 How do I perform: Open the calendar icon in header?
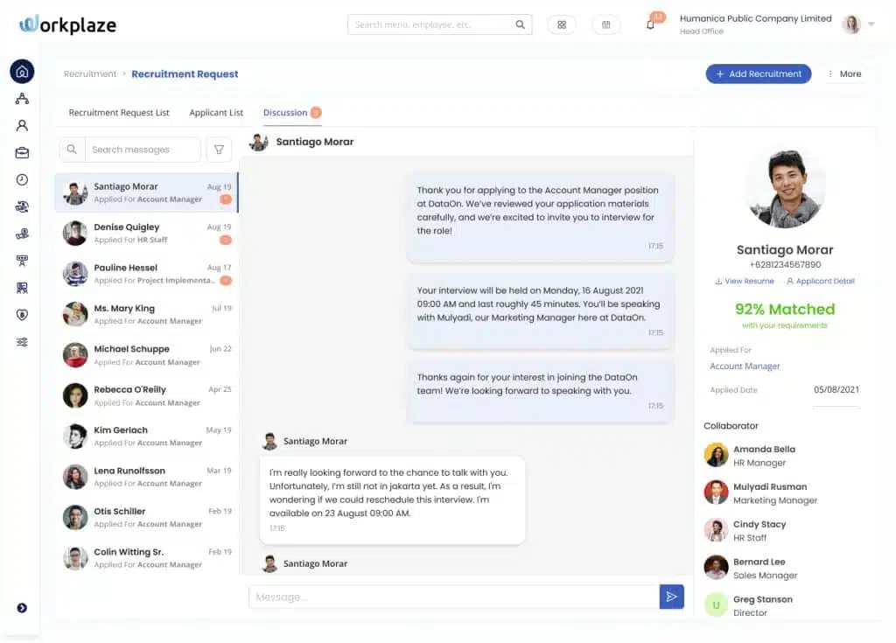tap(605, 24)
